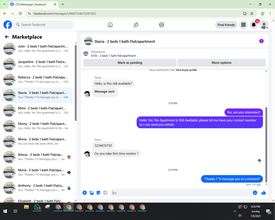275x220 pixels.
Task: Click the Facebook logo
Action: pos(8,25)
